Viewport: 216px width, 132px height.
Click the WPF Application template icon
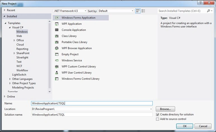[57, 24]
